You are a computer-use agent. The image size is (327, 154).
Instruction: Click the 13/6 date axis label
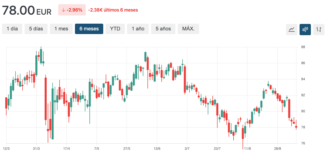point(157,149)
